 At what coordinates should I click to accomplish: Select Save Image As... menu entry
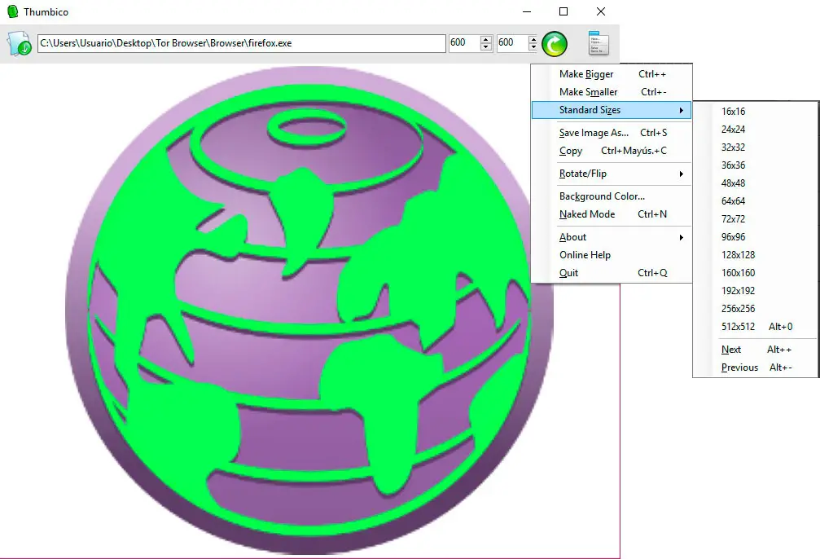(612, 133)
